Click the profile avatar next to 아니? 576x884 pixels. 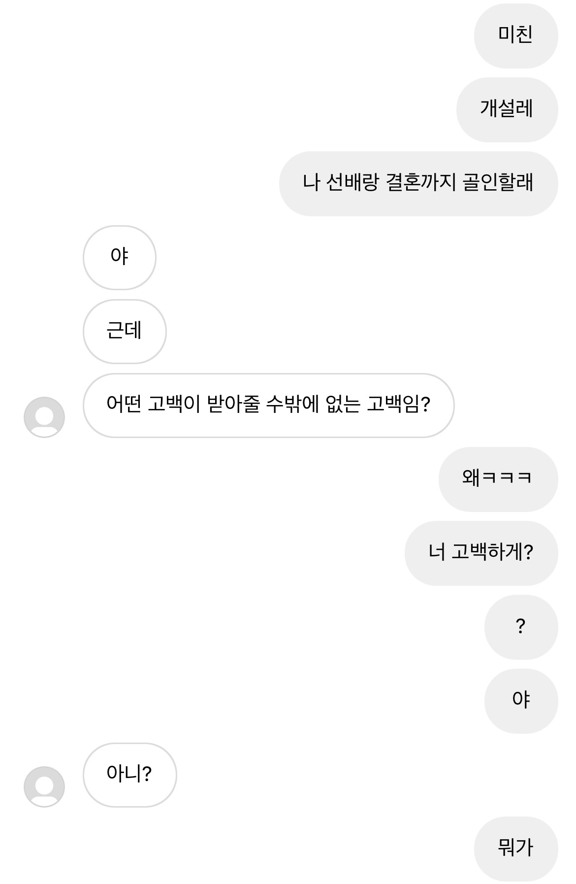[x=44, y=786]
